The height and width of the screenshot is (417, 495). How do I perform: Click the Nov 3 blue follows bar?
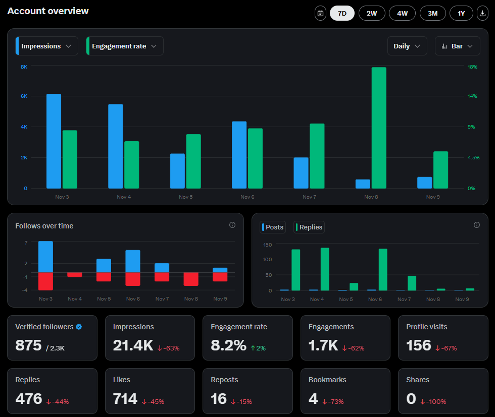click(x=45, y=257)
